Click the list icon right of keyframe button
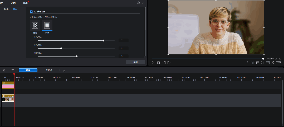The width and height of the screenshot is (284, 127). pyautogui.click(x=64, y=70)
